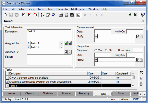148x103 pixels.
Task: Open the File menu
Action: click(5, 9)
